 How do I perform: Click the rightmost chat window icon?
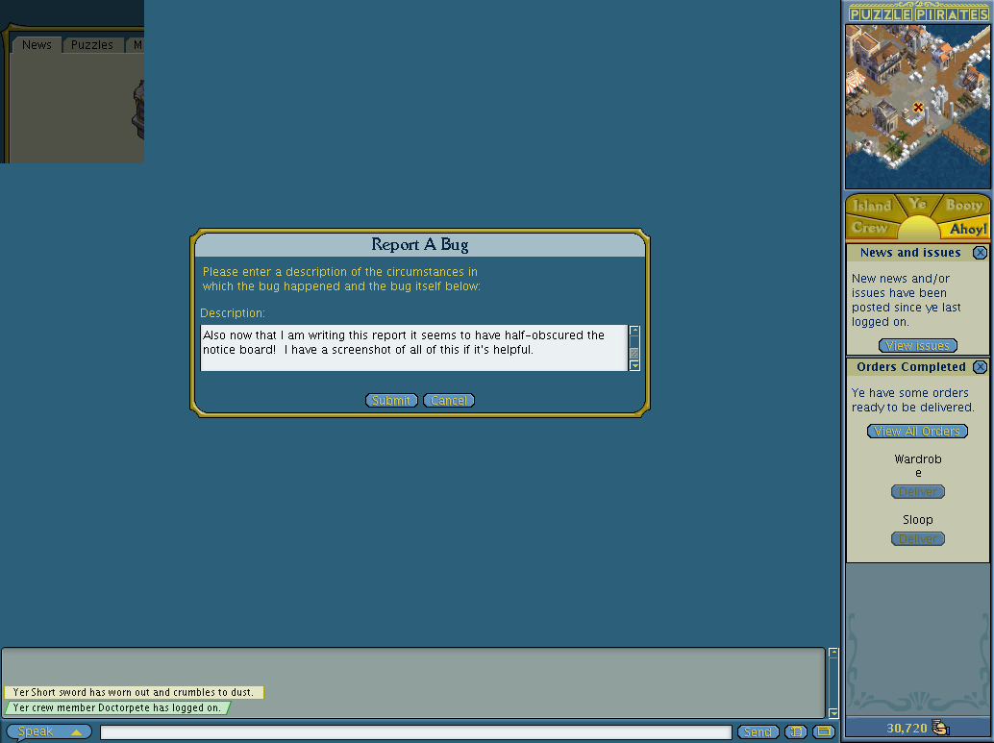[824, 732]
